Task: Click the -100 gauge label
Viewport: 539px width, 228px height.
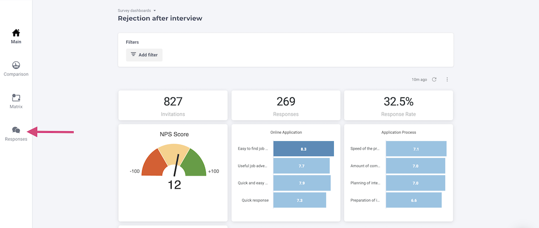Action: click(135, 171)
